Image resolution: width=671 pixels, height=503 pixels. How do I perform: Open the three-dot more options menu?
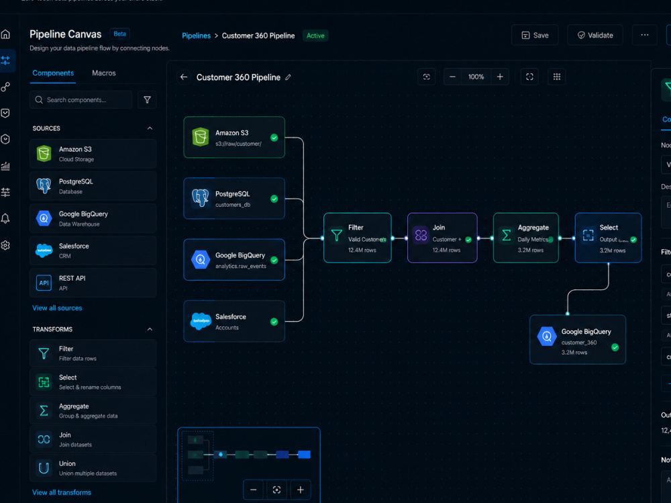644,35
